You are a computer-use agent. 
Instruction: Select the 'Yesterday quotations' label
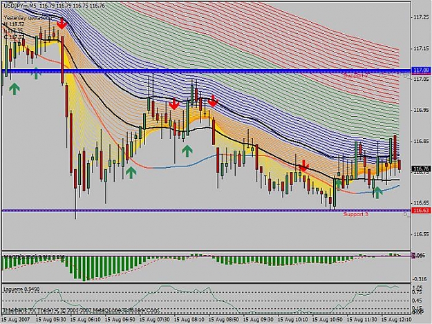tap(28, 18)
